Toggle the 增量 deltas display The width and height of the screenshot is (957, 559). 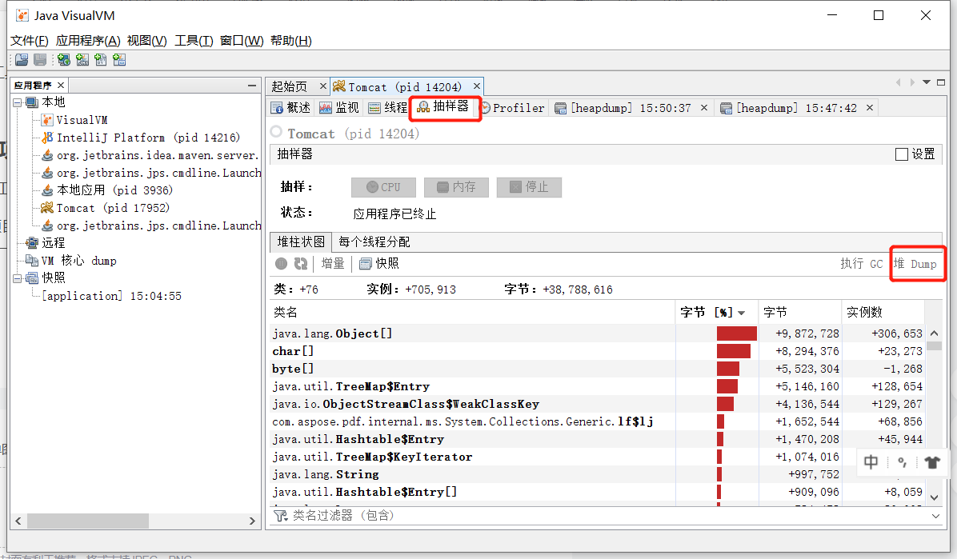(x=332, y=263)
